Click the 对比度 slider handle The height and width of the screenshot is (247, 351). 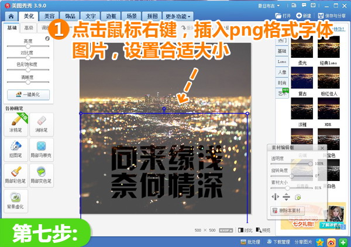click(x=28, y=58)
